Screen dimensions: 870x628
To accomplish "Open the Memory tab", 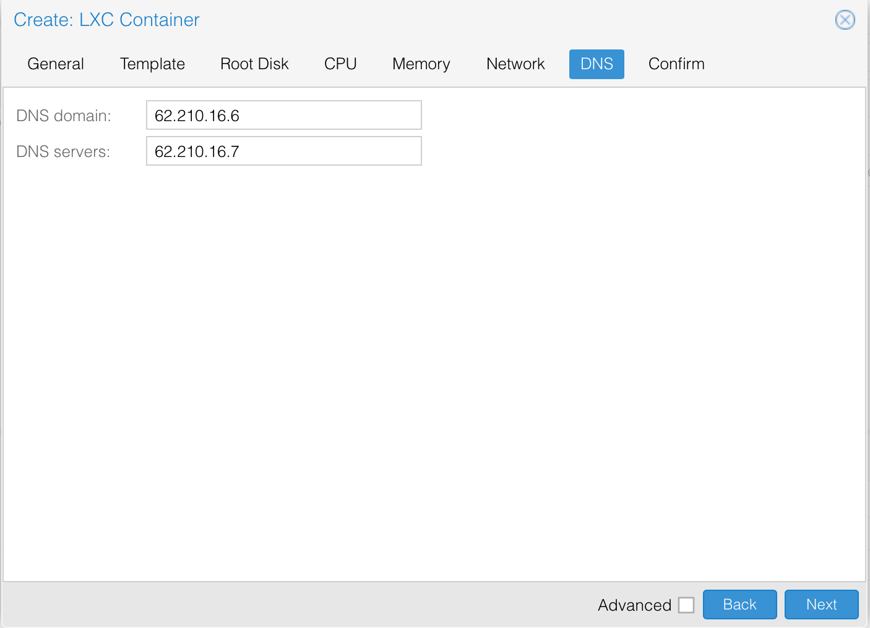I will (421, 64).
